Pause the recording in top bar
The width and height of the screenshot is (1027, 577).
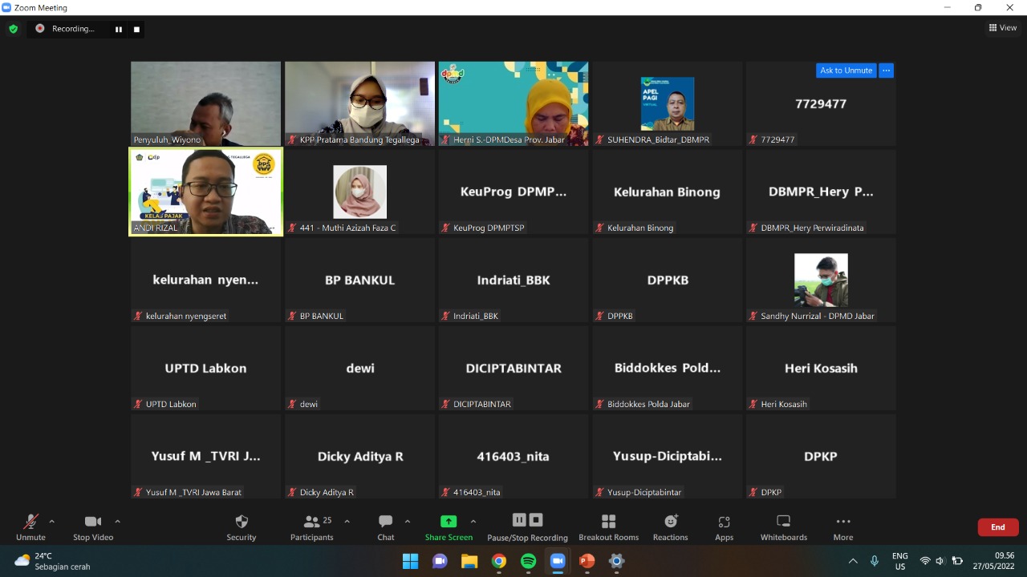tap(119, 30)
